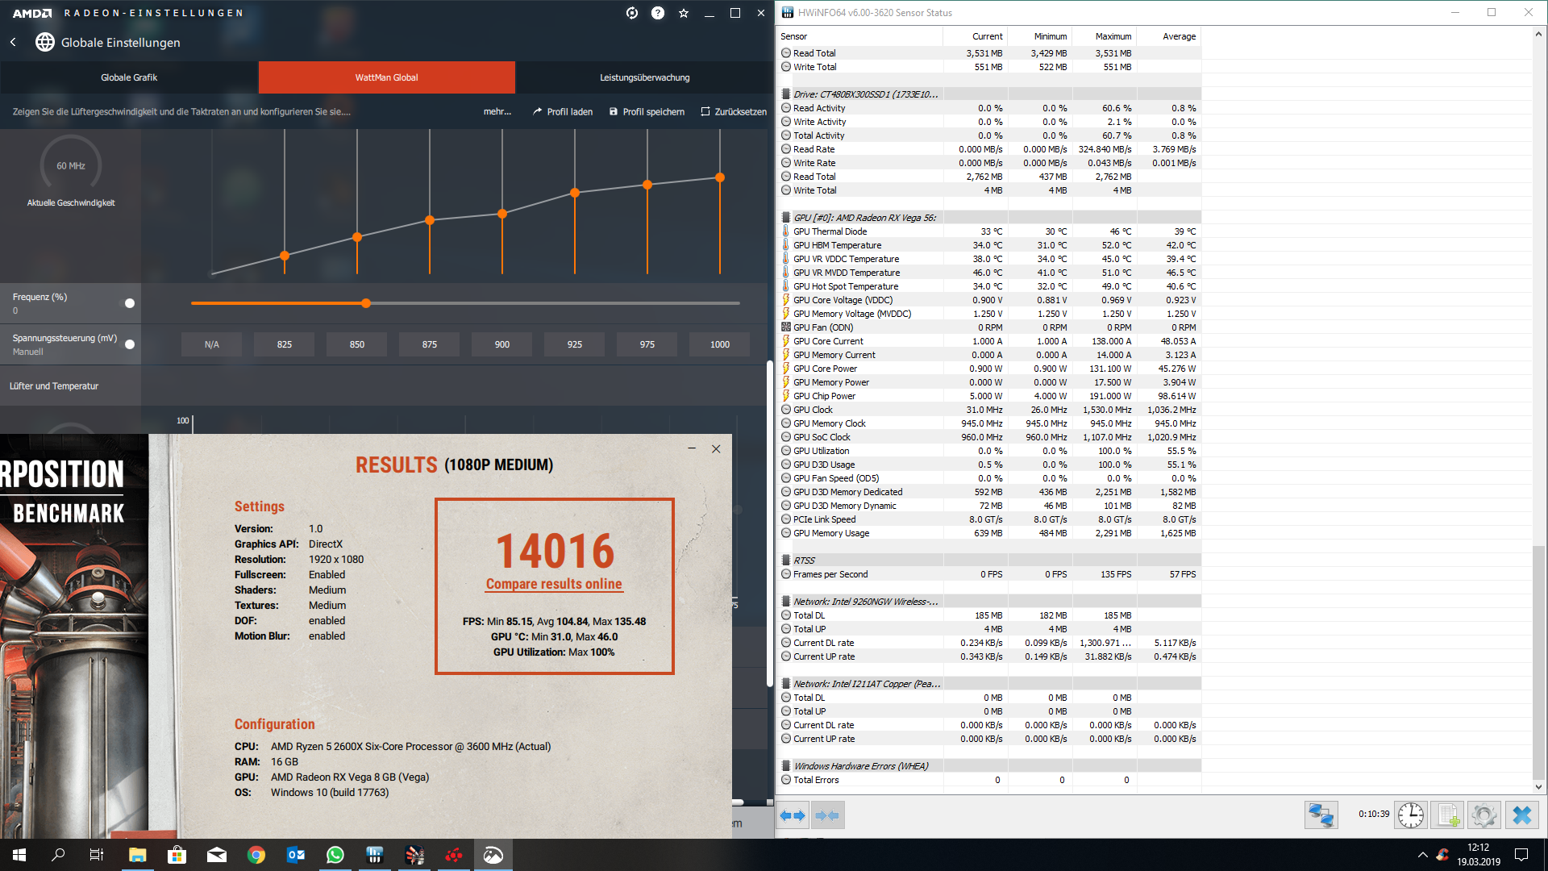
Task: Open HWiNFO sensor settings gear icon
Action: [1483, 815]
